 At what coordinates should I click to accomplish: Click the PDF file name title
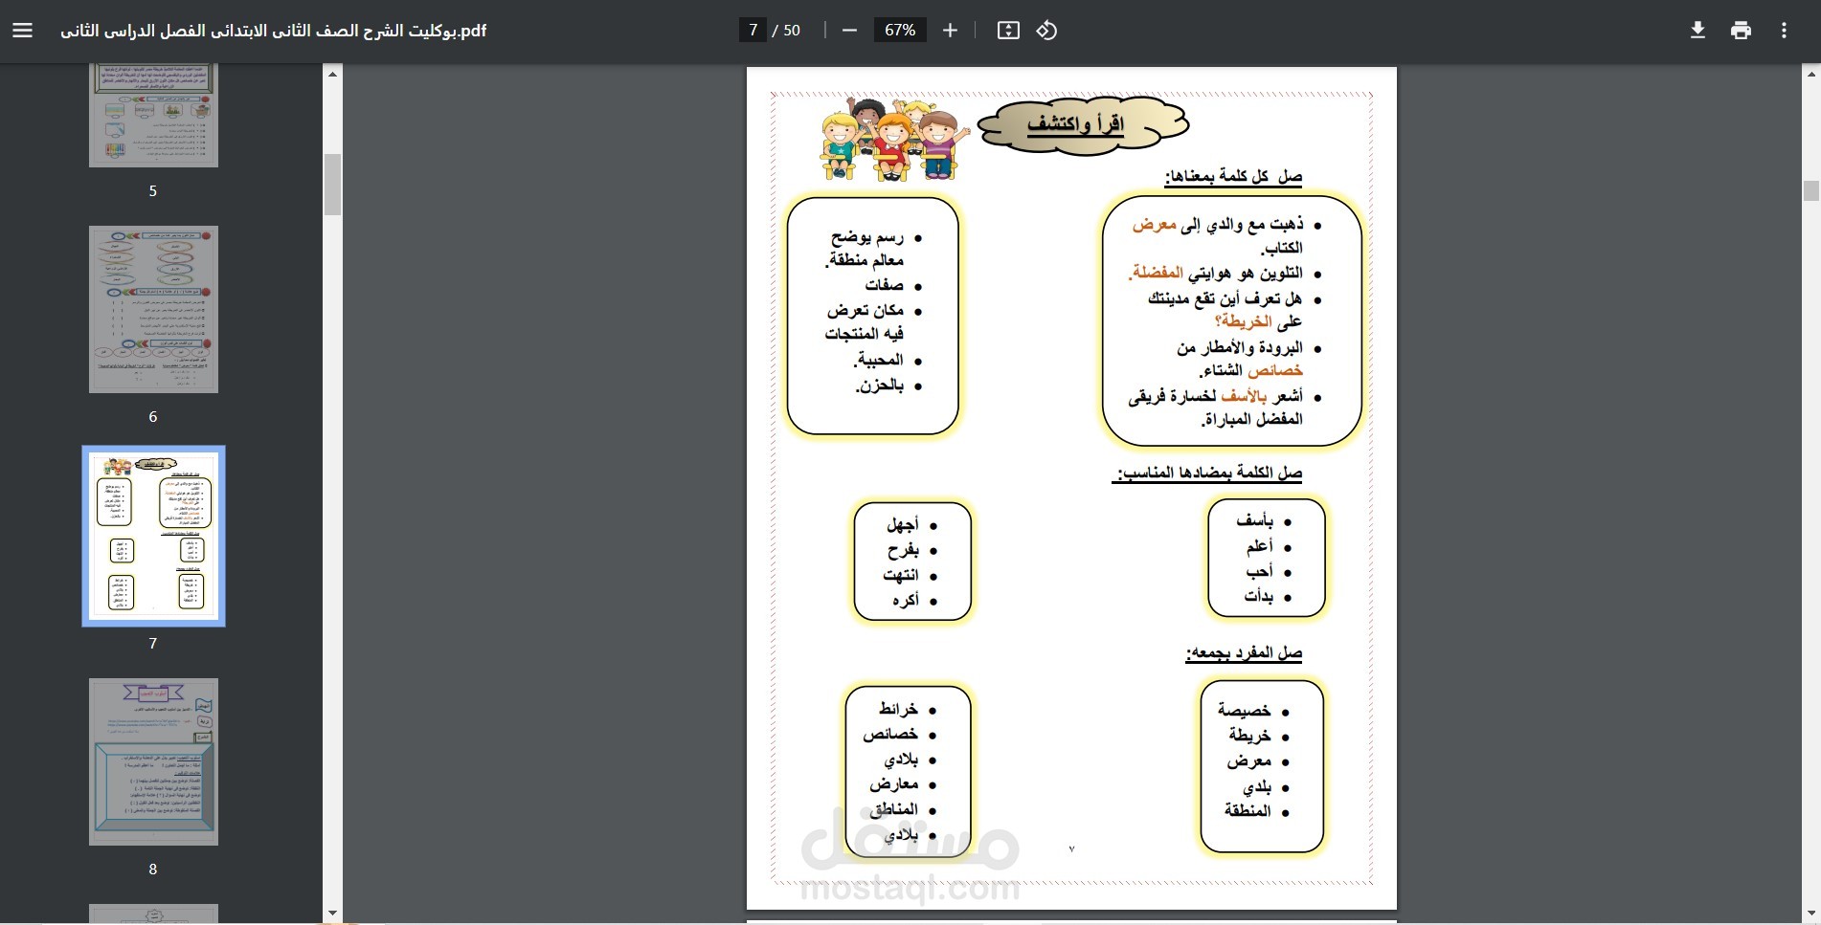coord(274,31)
